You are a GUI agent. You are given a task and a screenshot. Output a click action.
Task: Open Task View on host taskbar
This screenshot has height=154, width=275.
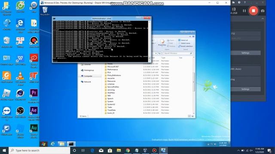[83, 150]
